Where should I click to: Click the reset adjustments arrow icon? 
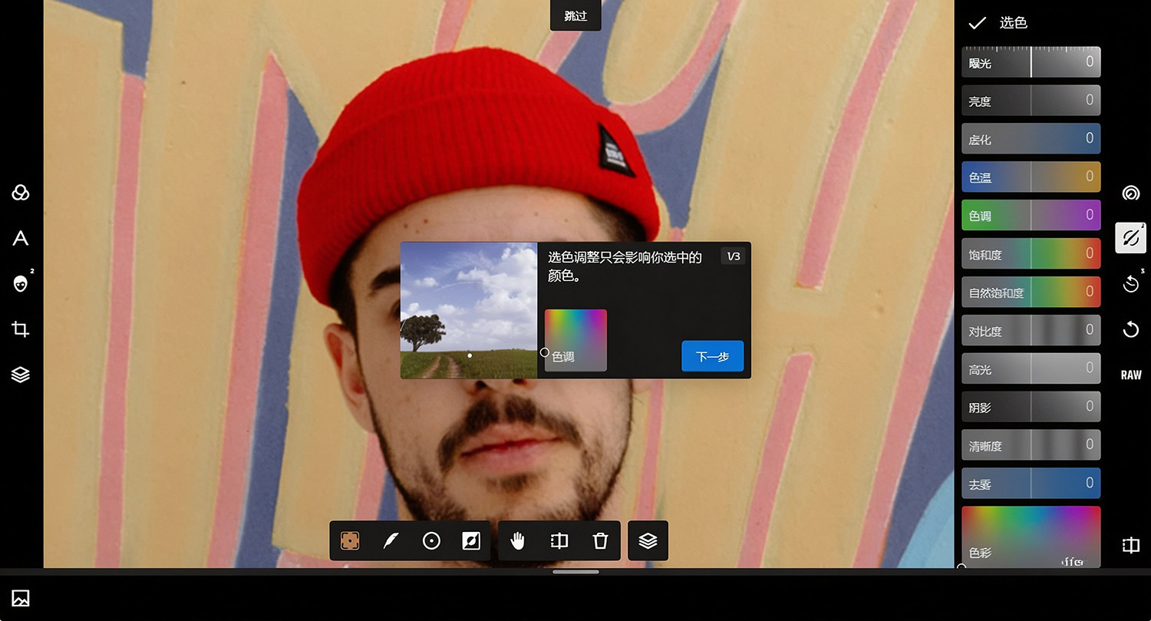click(1130, 329)
